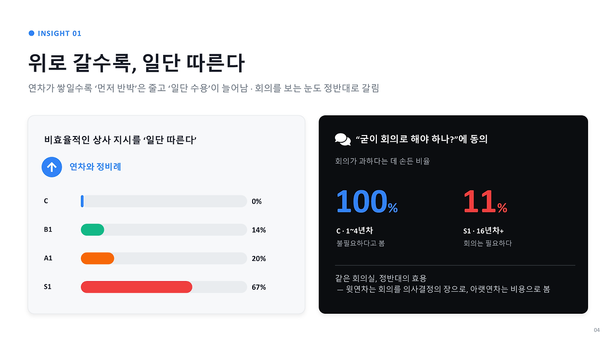Click the INSIGHT 01 label
Screen dimensions: 616x346
(60, 33)
